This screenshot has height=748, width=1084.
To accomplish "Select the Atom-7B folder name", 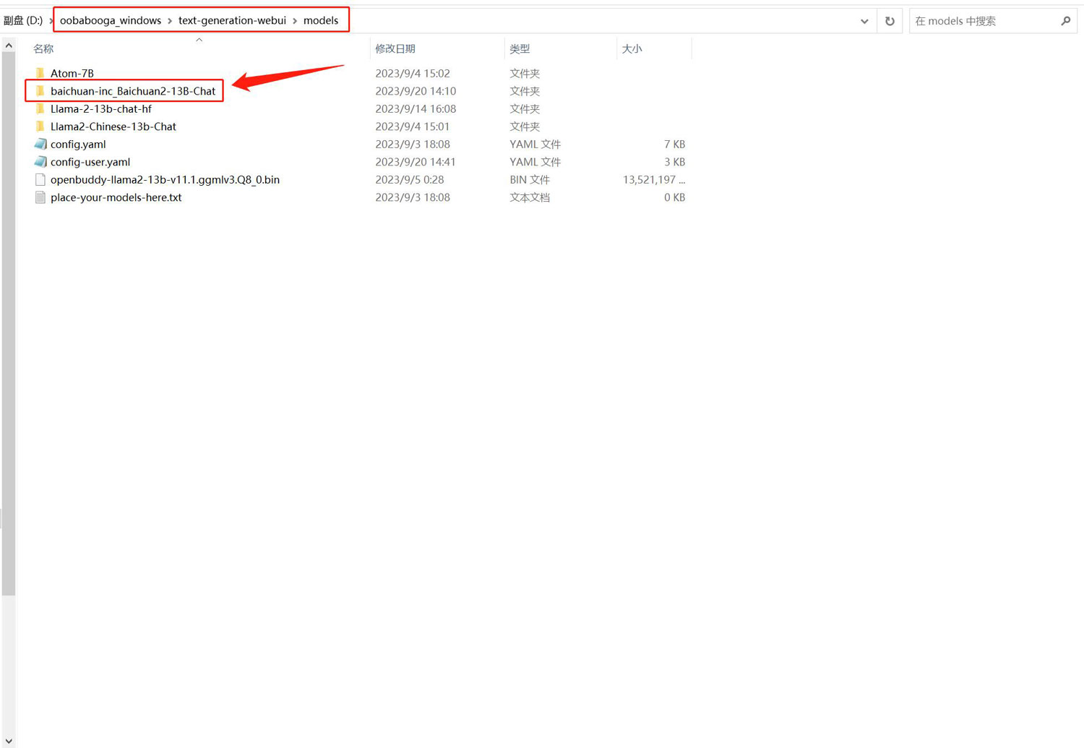I will click(x=72, y=73).
